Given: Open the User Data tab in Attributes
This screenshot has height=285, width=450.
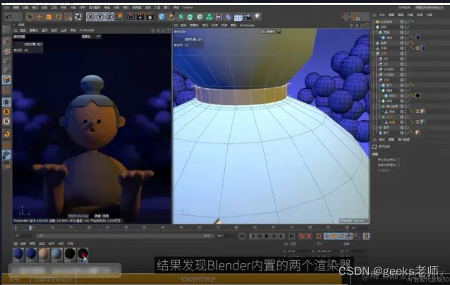Looking at the screenshot, I should tap(403, 140).
